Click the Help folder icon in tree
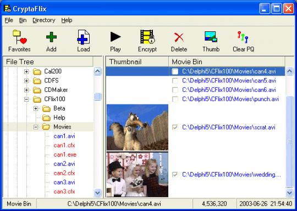297x211 pixels. pyautogui.click(x=46, y=118)
